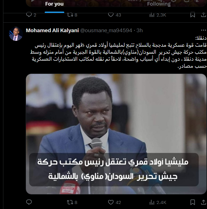Like the upper tweet with 43 likes
This screenshot has height=209, width=207.
click(114, 15)
